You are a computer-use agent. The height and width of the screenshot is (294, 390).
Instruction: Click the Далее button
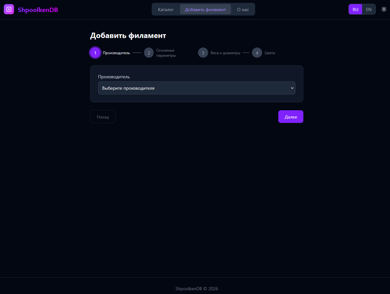[291, 117]
